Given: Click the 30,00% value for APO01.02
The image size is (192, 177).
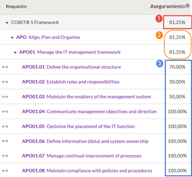Looking at the screenshot, I should [x=177, y=82].
